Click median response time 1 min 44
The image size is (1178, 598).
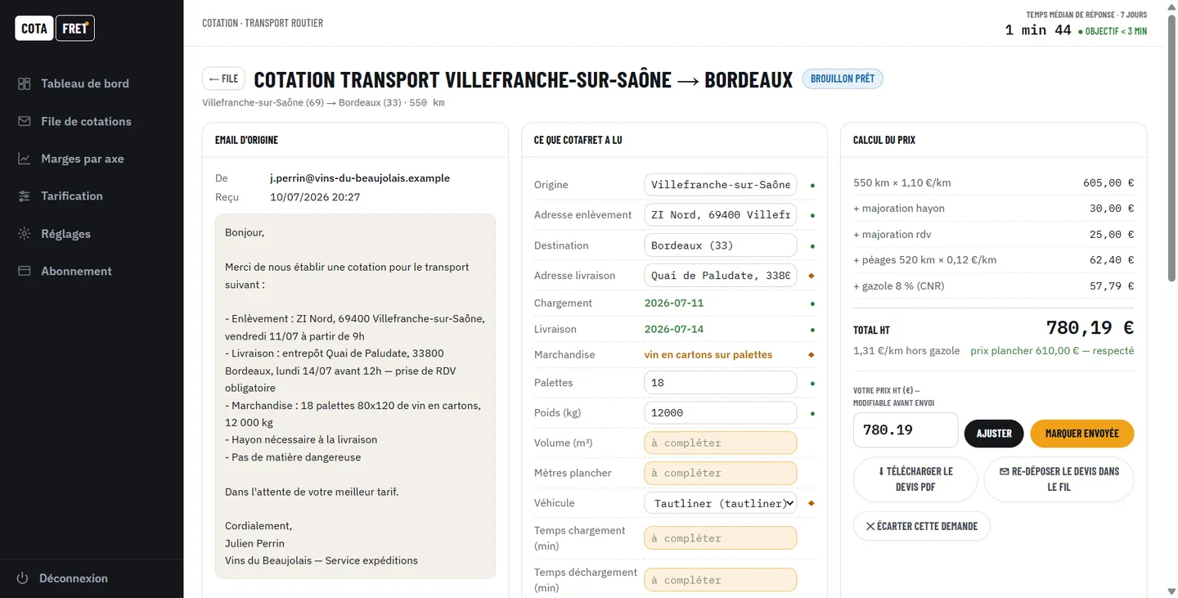coord(1038,30)
